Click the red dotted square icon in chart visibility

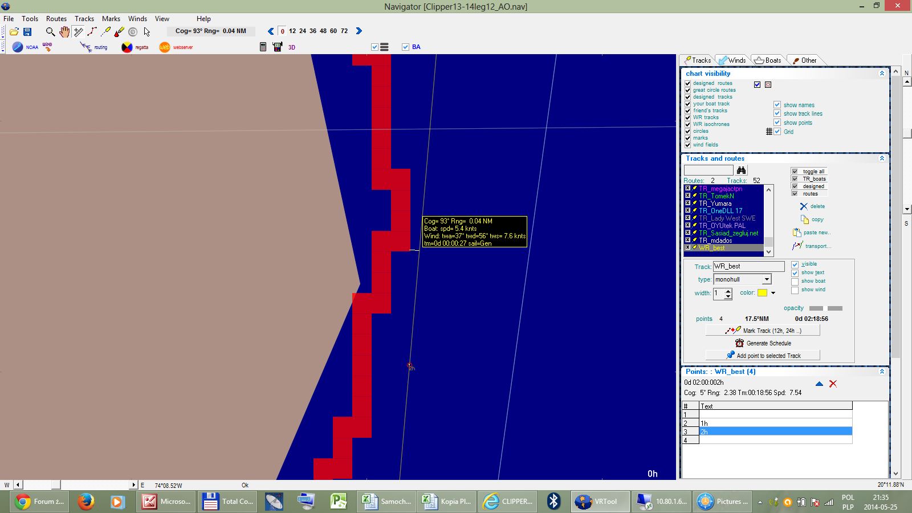coord(768,84)
